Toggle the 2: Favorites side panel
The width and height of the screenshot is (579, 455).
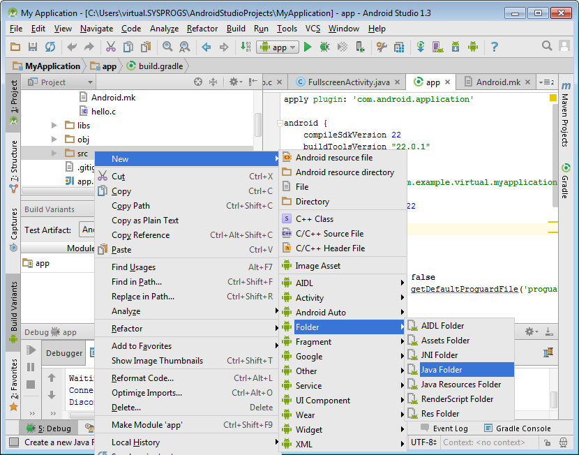pyautogui.click(x=14, y=385)
